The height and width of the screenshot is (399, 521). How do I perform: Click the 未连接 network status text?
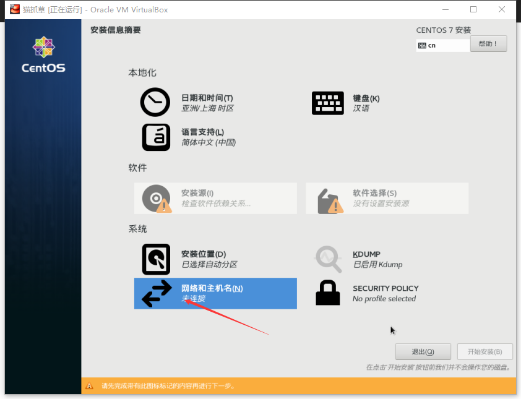coord(194,299)
